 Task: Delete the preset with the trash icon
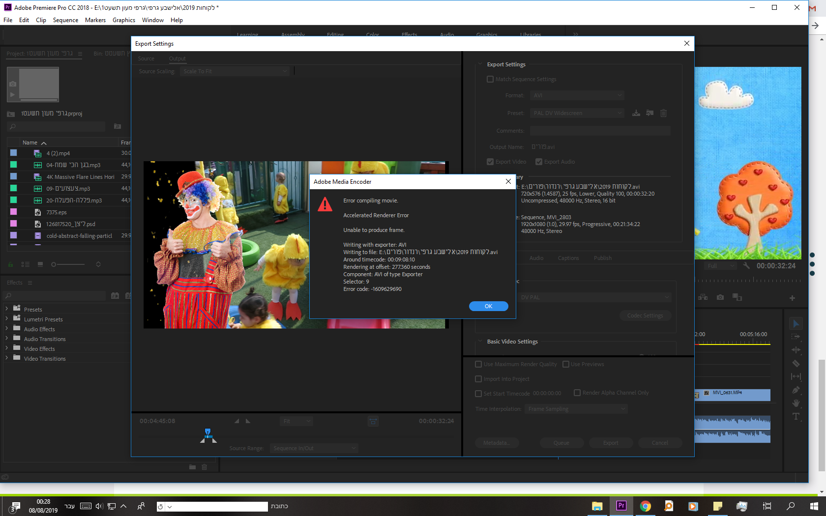click(x=663, y=113)
